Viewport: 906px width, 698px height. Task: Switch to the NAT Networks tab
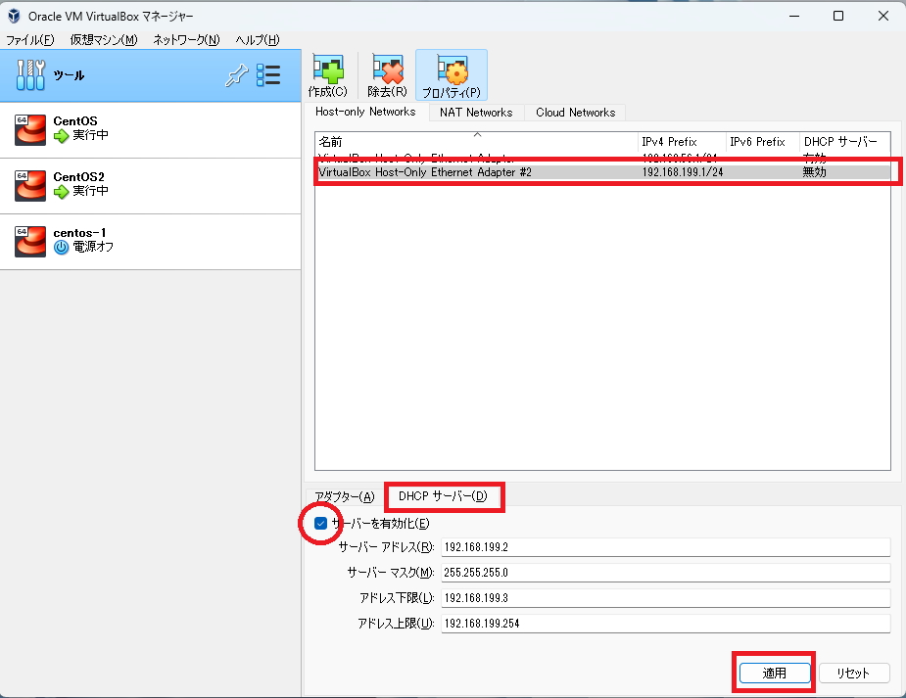coord(476,112)
